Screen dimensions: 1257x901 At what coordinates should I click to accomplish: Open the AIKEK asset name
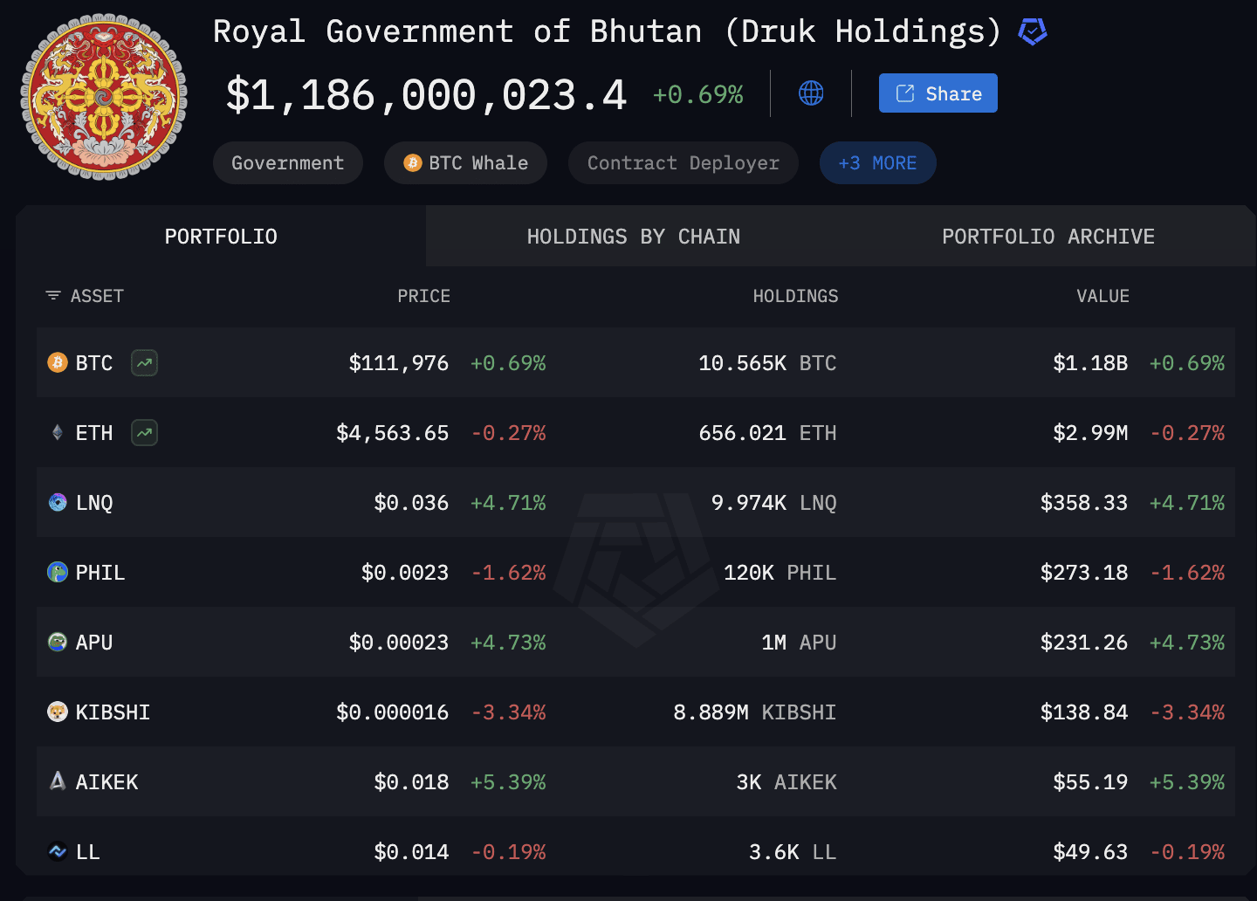106,782
